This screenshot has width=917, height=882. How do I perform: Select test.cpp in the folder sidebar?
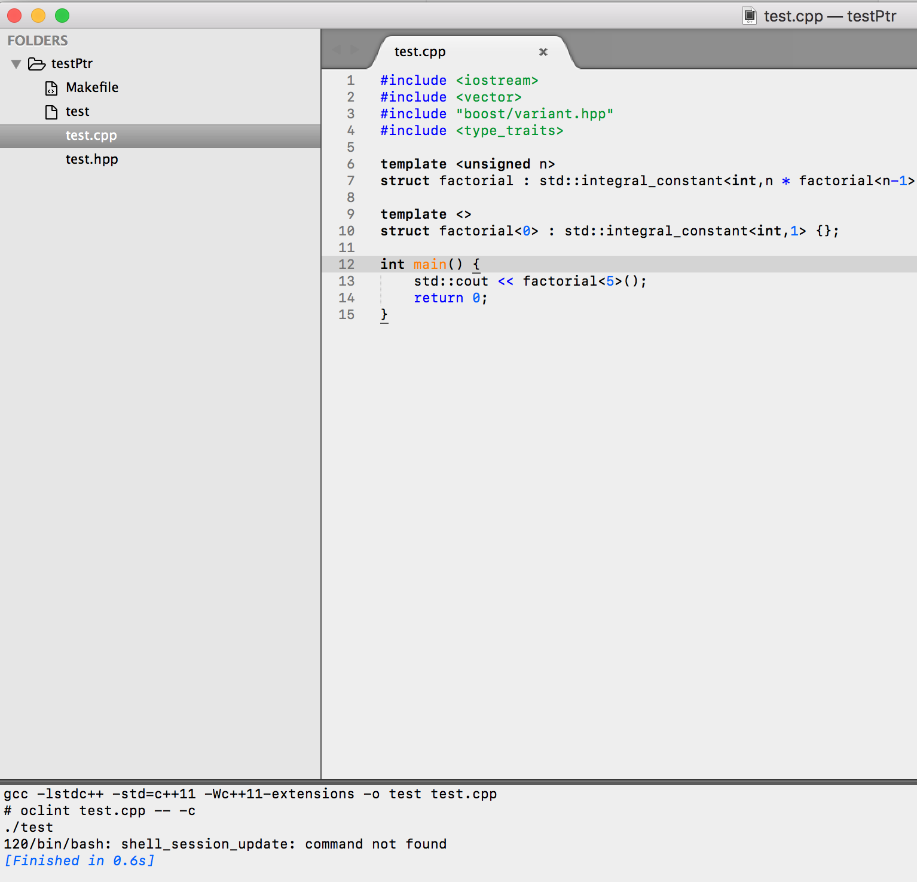(x=91, y=136)
